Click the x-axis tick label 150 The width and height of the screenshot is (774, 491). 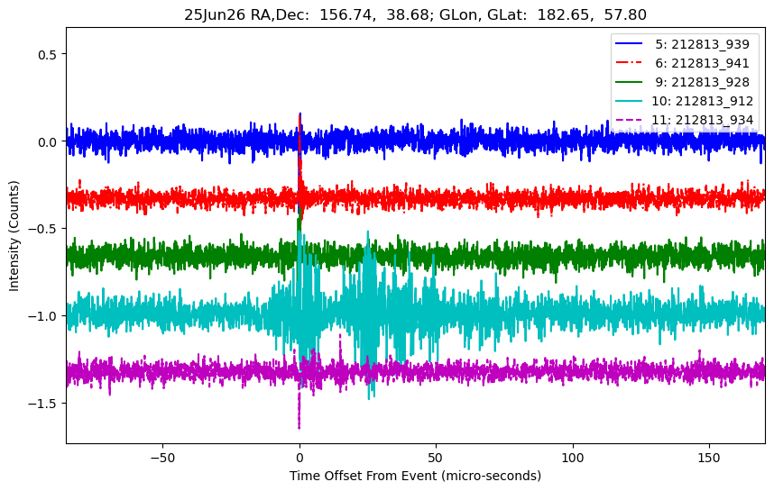(x=709, y=458)
